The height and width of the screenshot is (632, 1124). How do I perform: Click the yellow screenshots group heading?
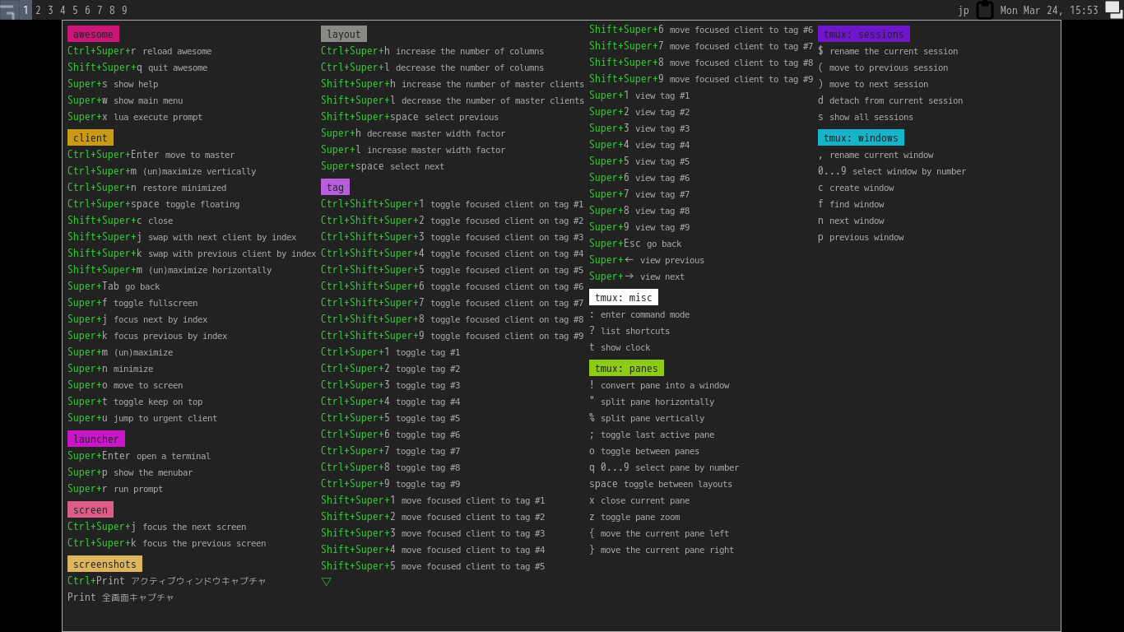[x=105, y=564]
